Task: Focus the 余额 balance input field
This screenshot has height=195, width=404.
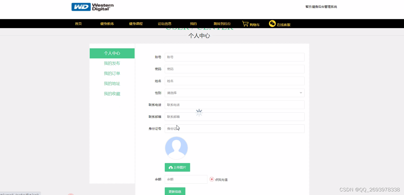Action: click(x=186, y=179)
